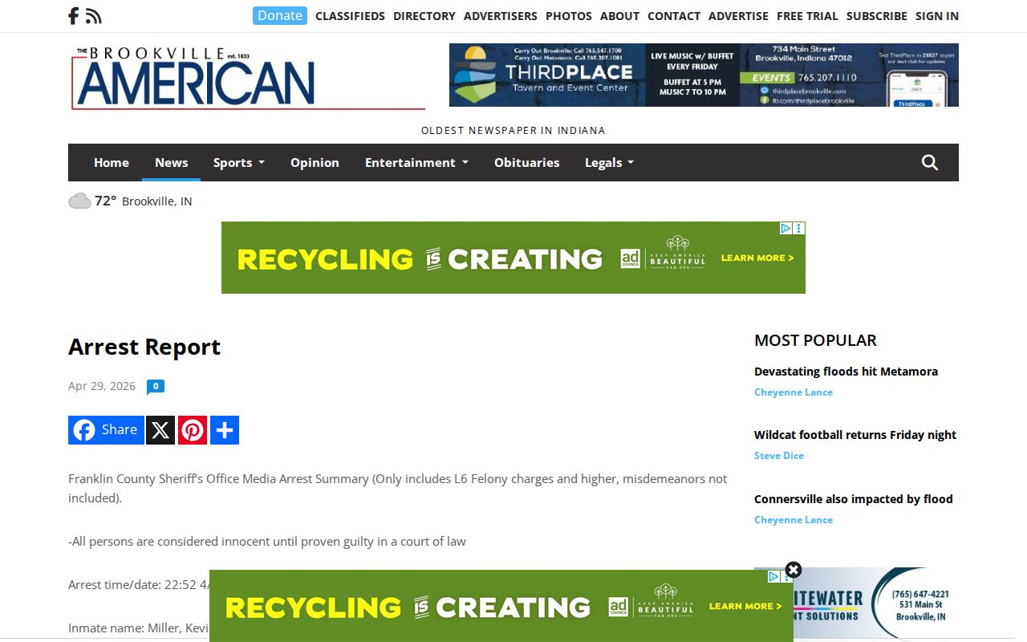Open the Classifieds link

pos(350,16)
